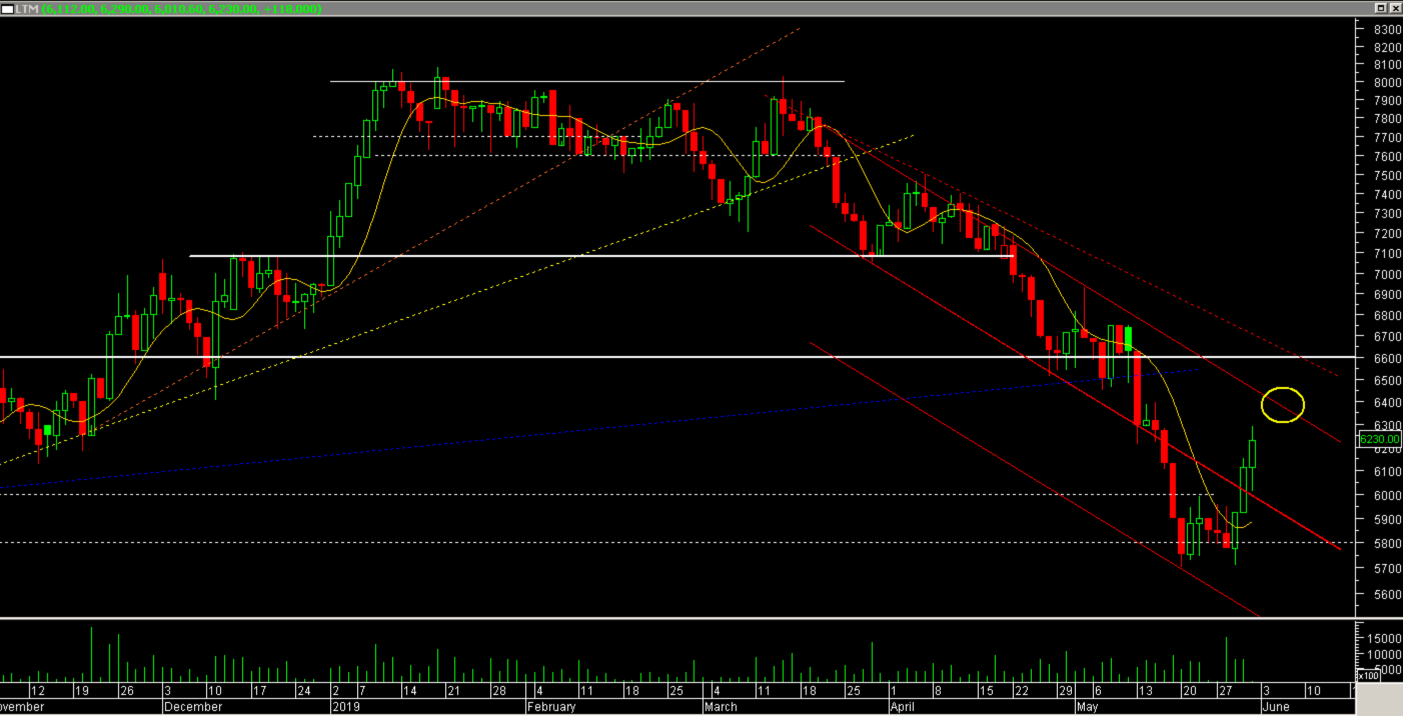
Task: Select April on the date axis
Action: (902, 707)
